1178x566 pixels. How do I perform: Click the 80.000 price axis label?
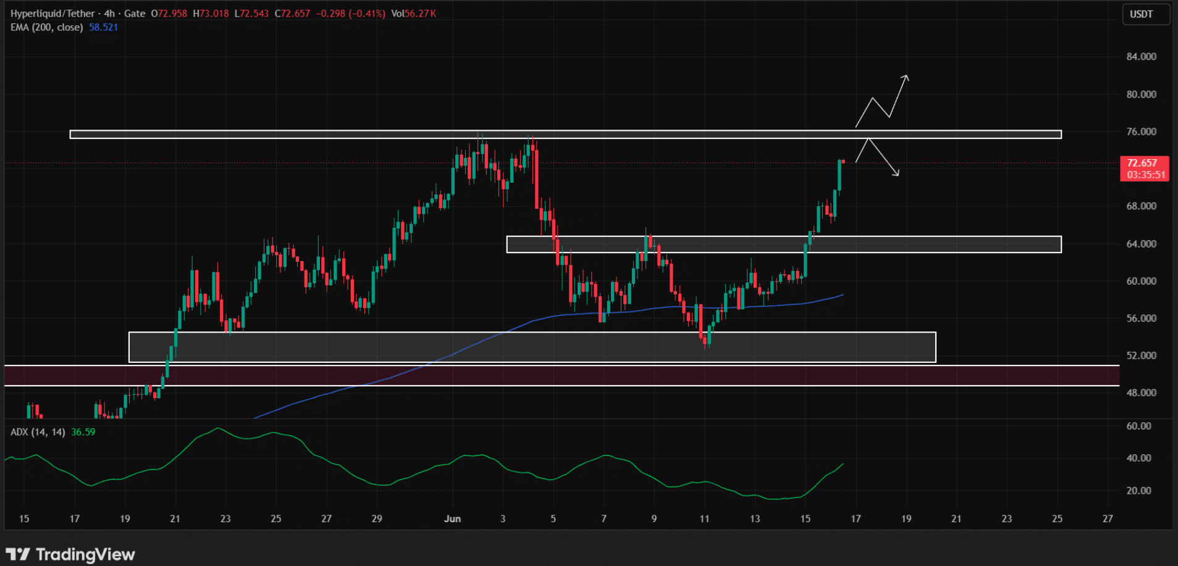point(1141,94)
